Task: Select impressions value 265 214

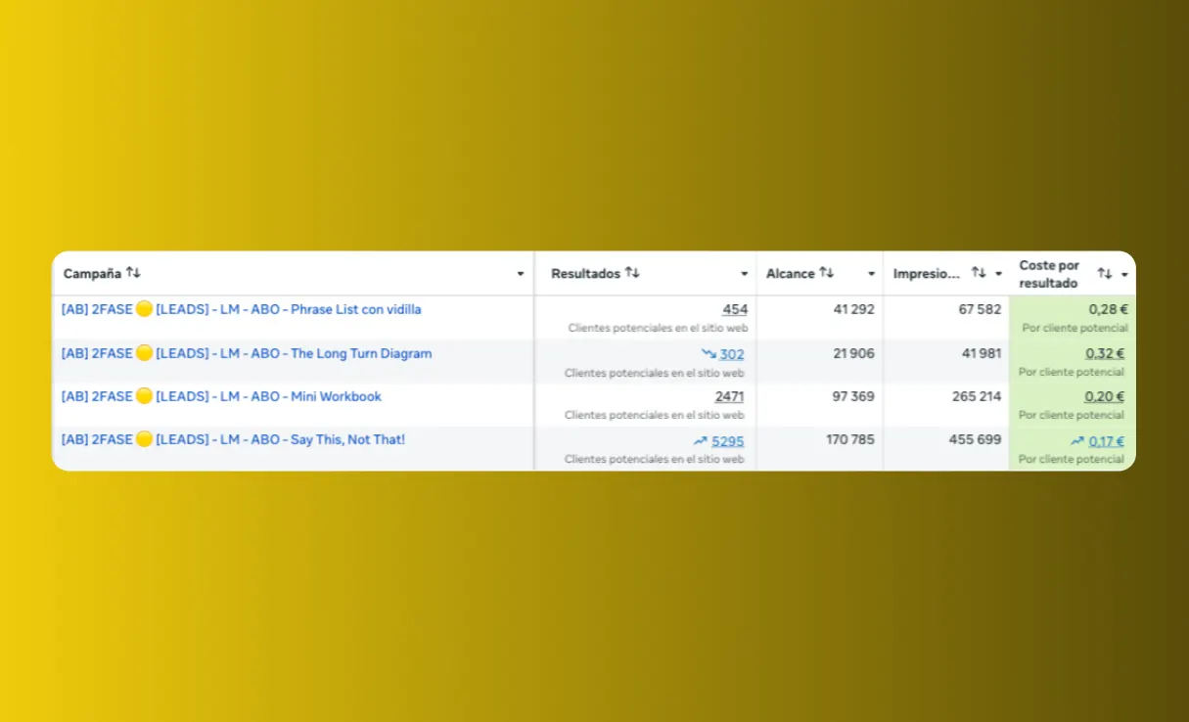Action: point(977,396)
